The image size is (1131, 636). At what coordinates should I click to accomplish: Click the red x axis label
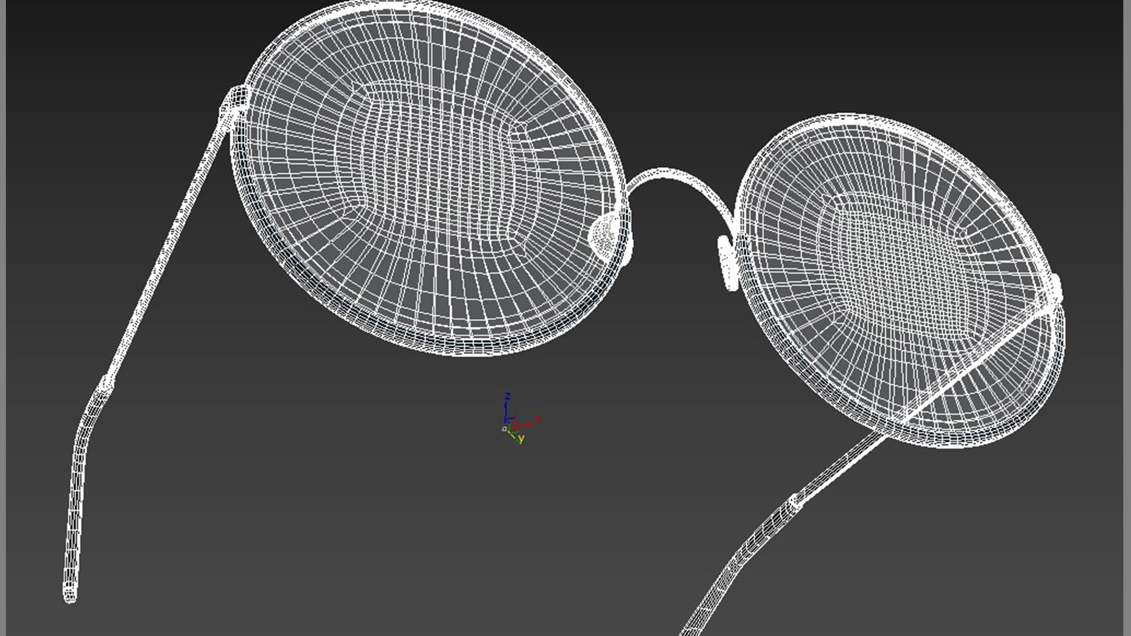click(x=537, y=419)
